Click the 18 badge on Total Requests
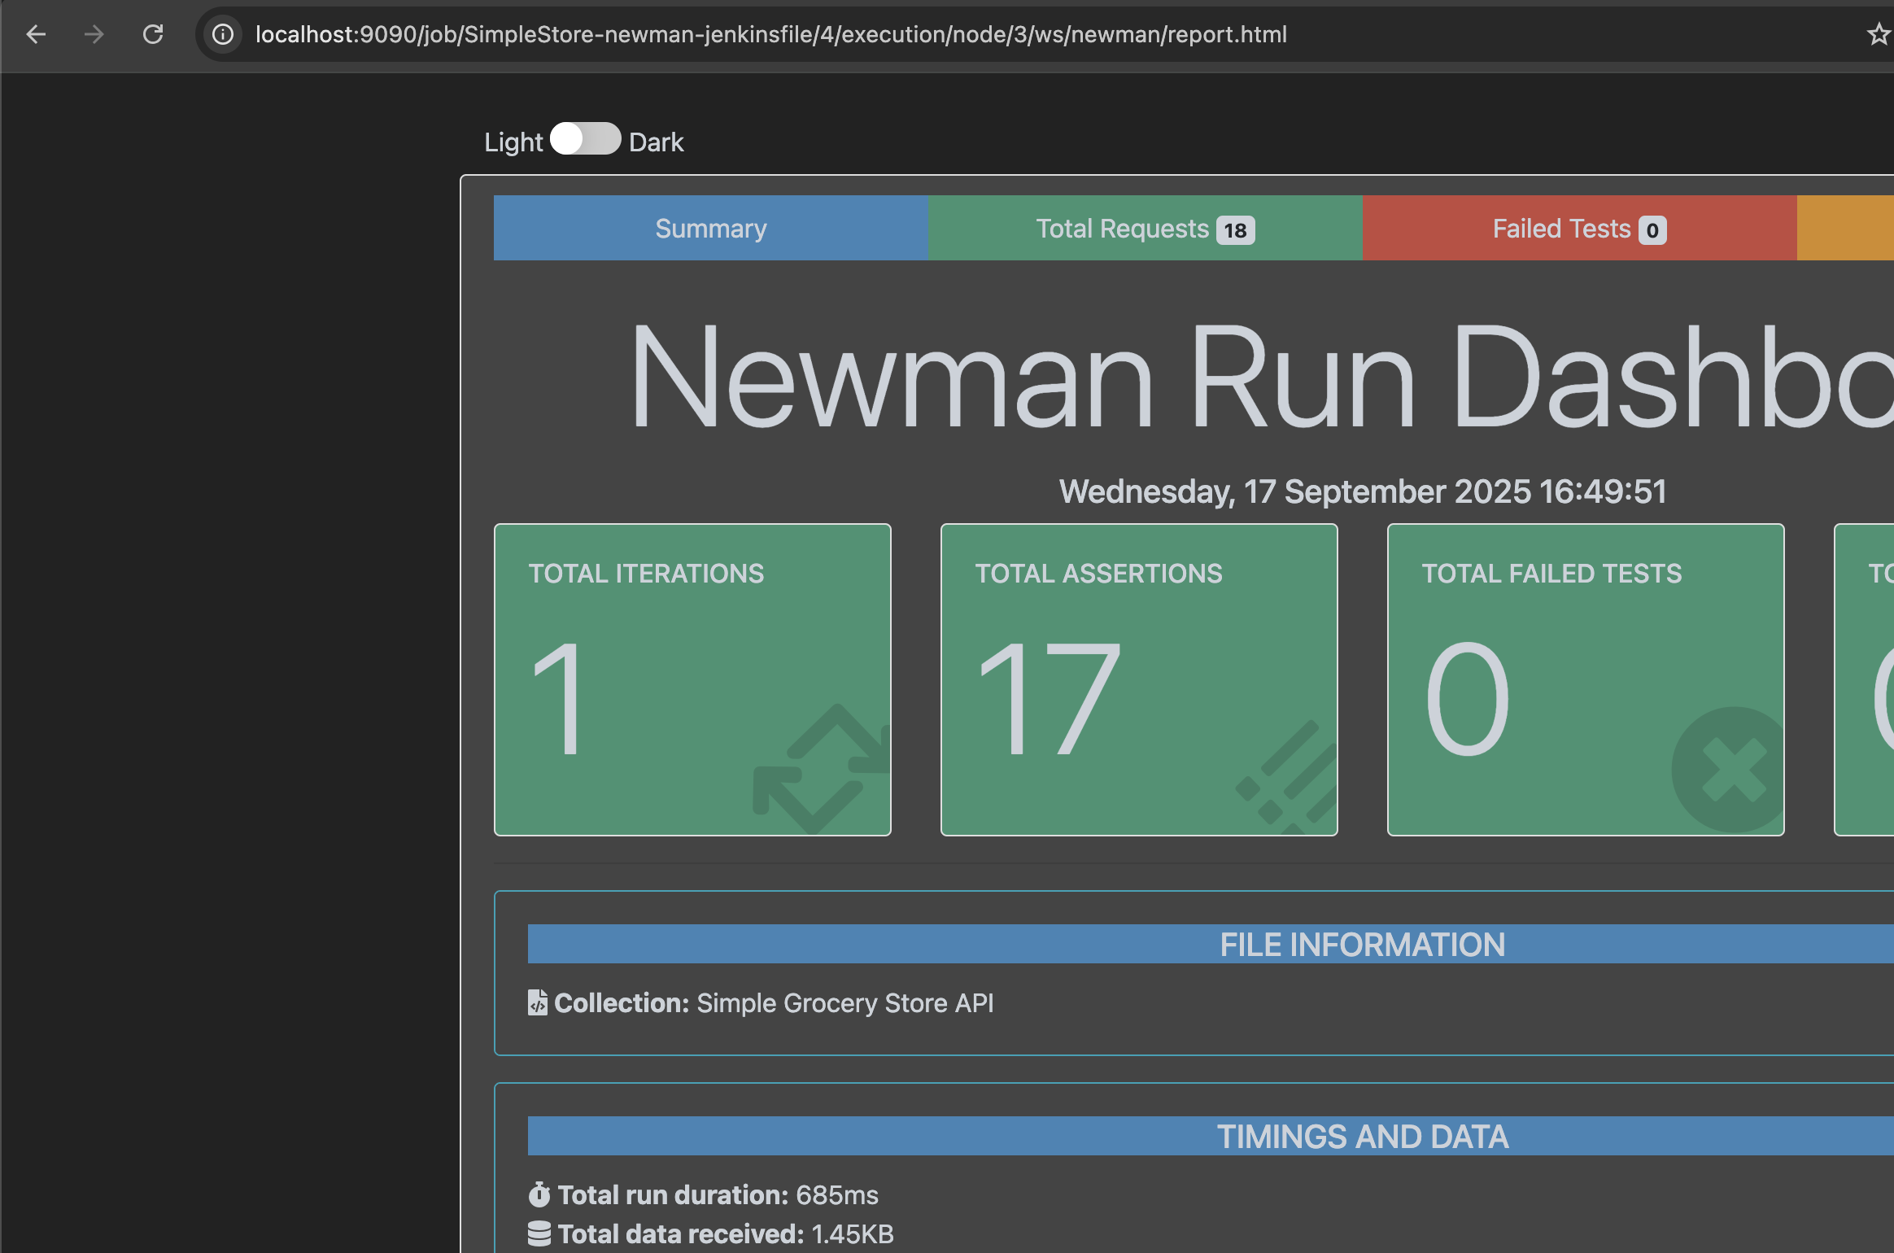 [1235, 230]
